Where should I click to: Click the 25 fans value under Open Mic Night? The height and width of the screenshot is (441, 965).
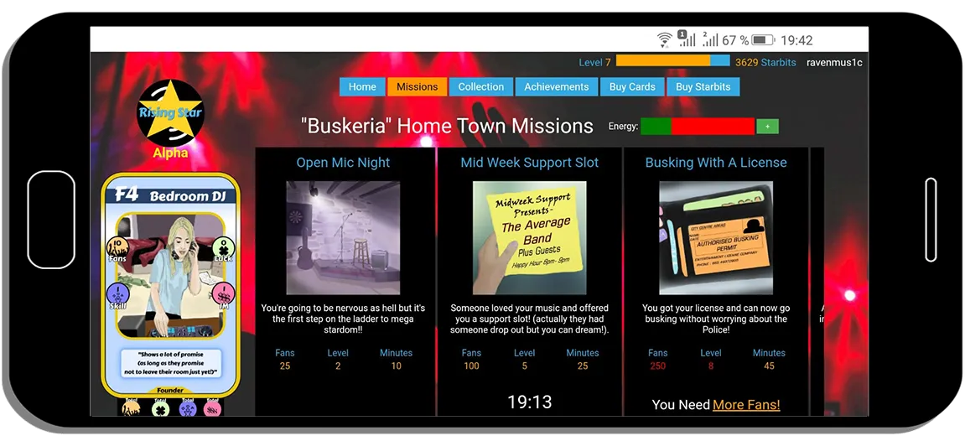[284, 366]
